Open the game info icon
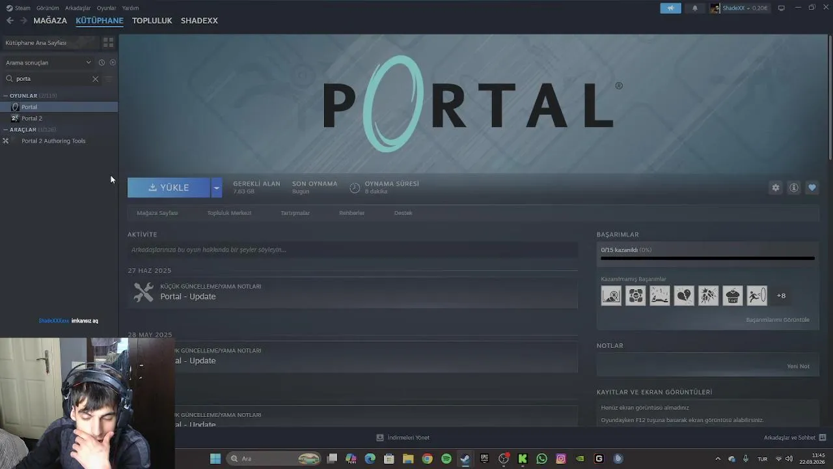 pos(794,188)
